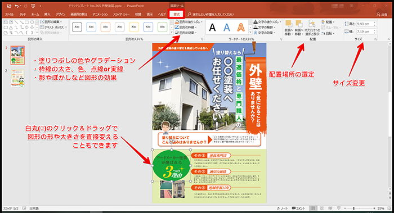
Task: Switch to the デザイン tab
Action: click(x=60, y=14)
